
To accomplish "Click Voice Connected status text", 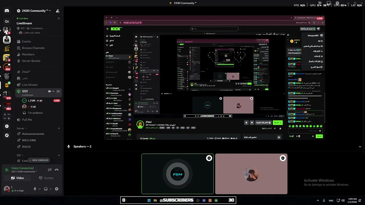I will [23, 168].
